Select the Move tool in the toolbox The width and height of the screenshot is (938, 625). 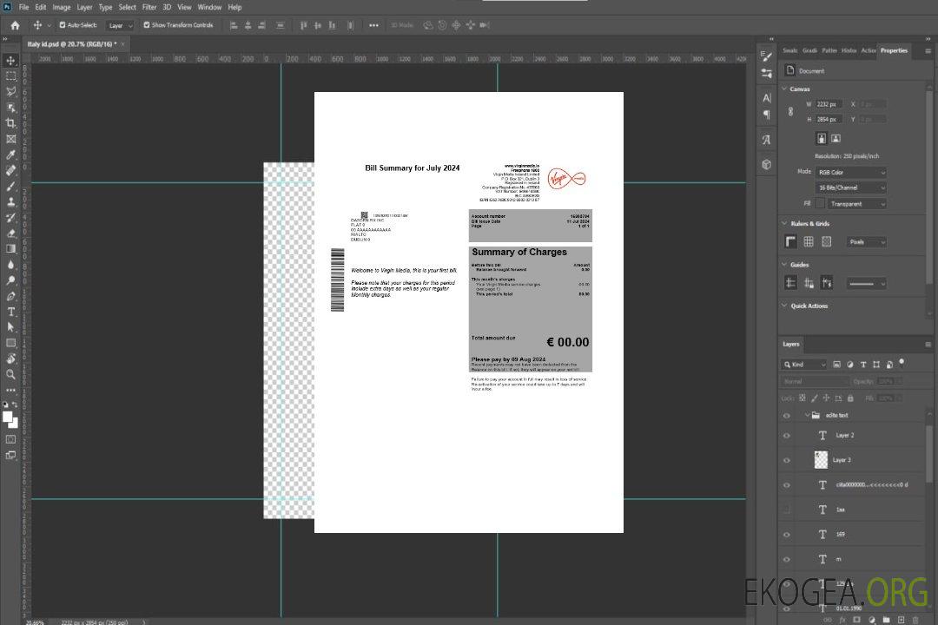[x=10, y=61]
